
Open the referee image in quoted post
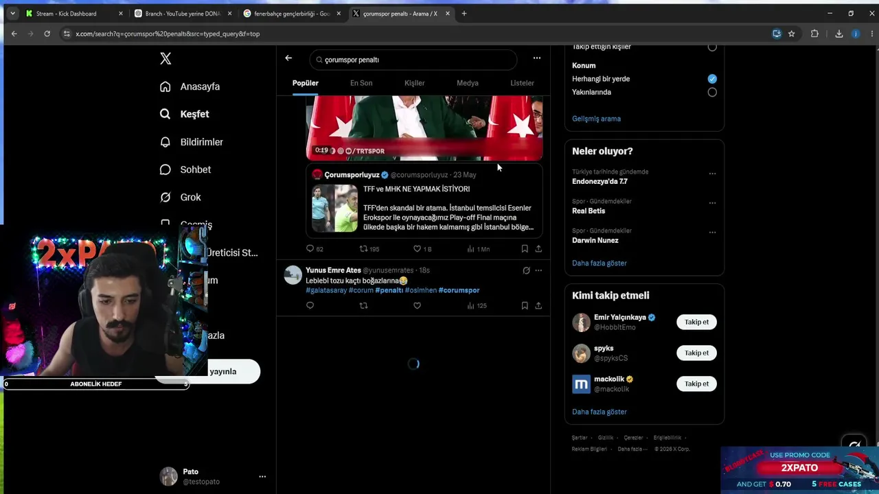click(x=335, y=209)
